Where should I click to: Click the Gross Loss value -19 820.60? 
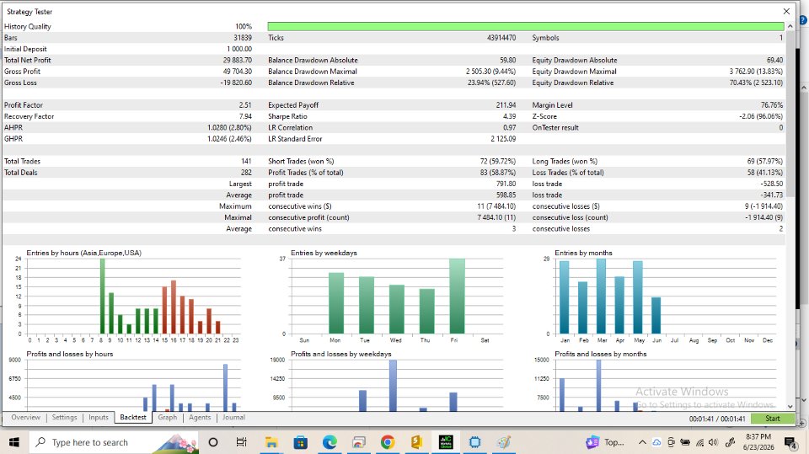click(x=236, y=83)
